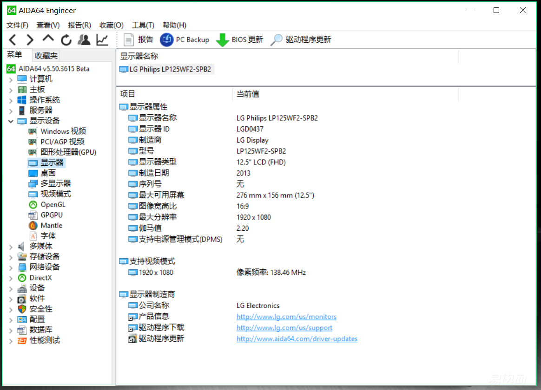Viewport: 541px width, 390px height.
Task: Expand the 存储设备 tree node
Action: (x=11, y=257)
